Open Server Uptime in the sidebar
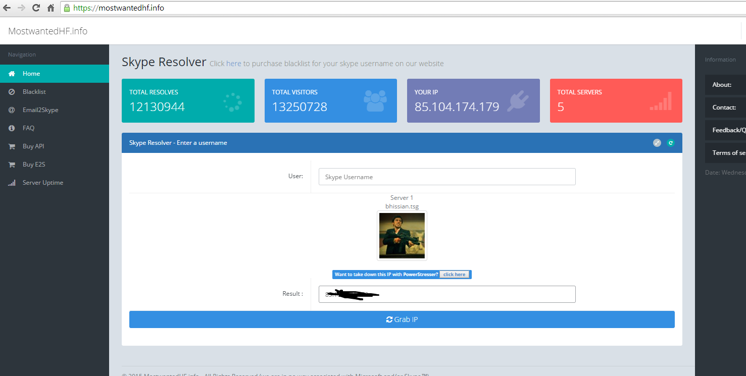746x376 pixels. (55, 183)
